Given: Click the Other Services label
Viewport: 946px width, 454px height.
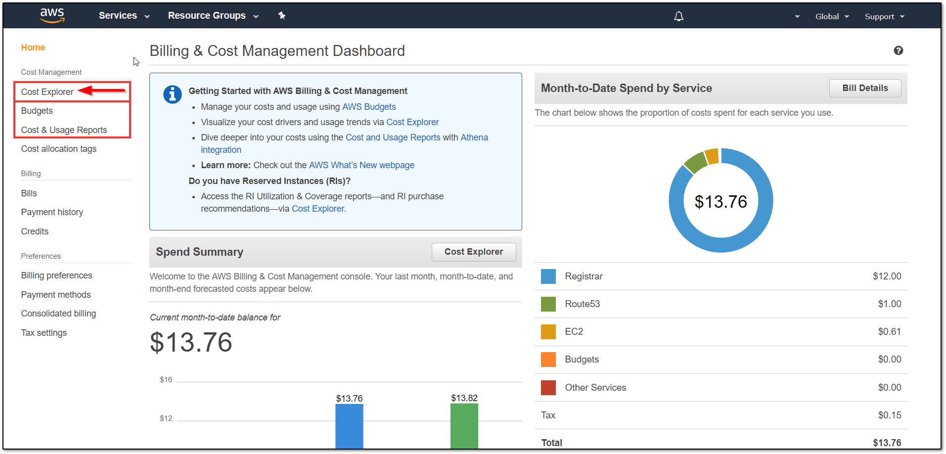Looking at the screenshot, I should 595,388.
